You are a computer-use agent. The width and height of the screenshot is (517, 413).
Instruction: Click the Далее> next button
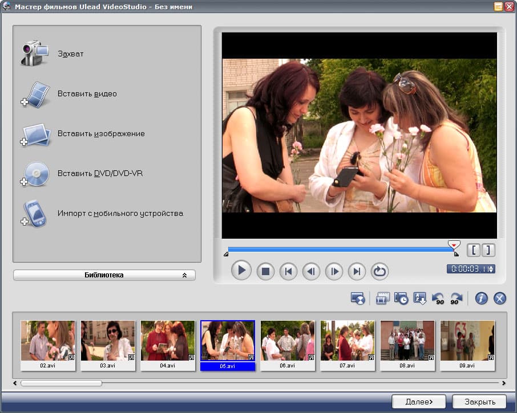419,402
